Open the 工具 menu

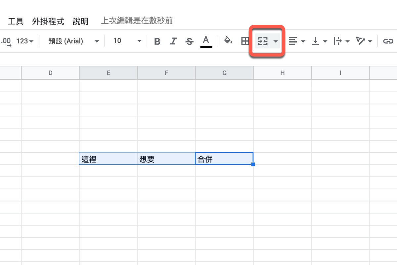coord(16,22)
